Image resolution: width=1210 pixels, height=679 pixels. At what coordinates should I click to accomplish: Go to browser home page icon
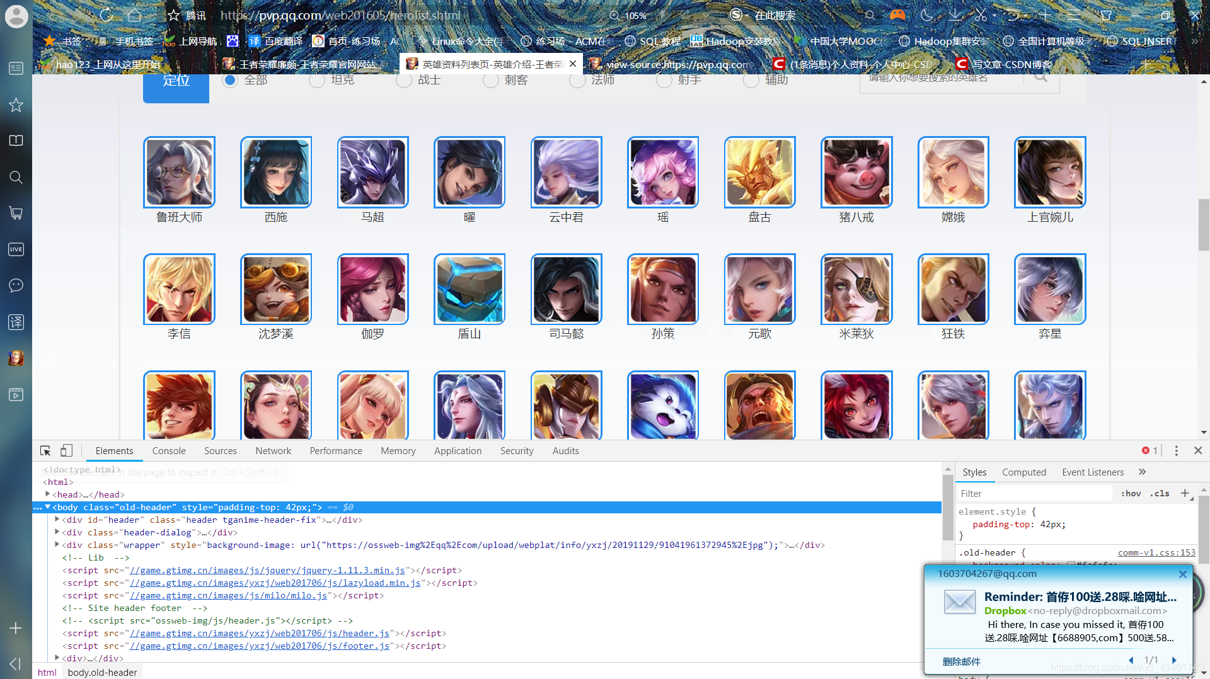[x=134, y=15]
